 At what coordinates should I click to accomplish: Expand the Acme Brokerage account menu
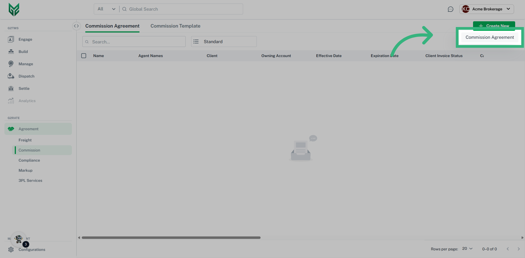(x=487, y=9)
